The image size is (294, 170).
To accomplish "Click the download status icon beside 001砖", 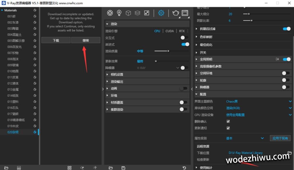I will (x=35, y=16).
